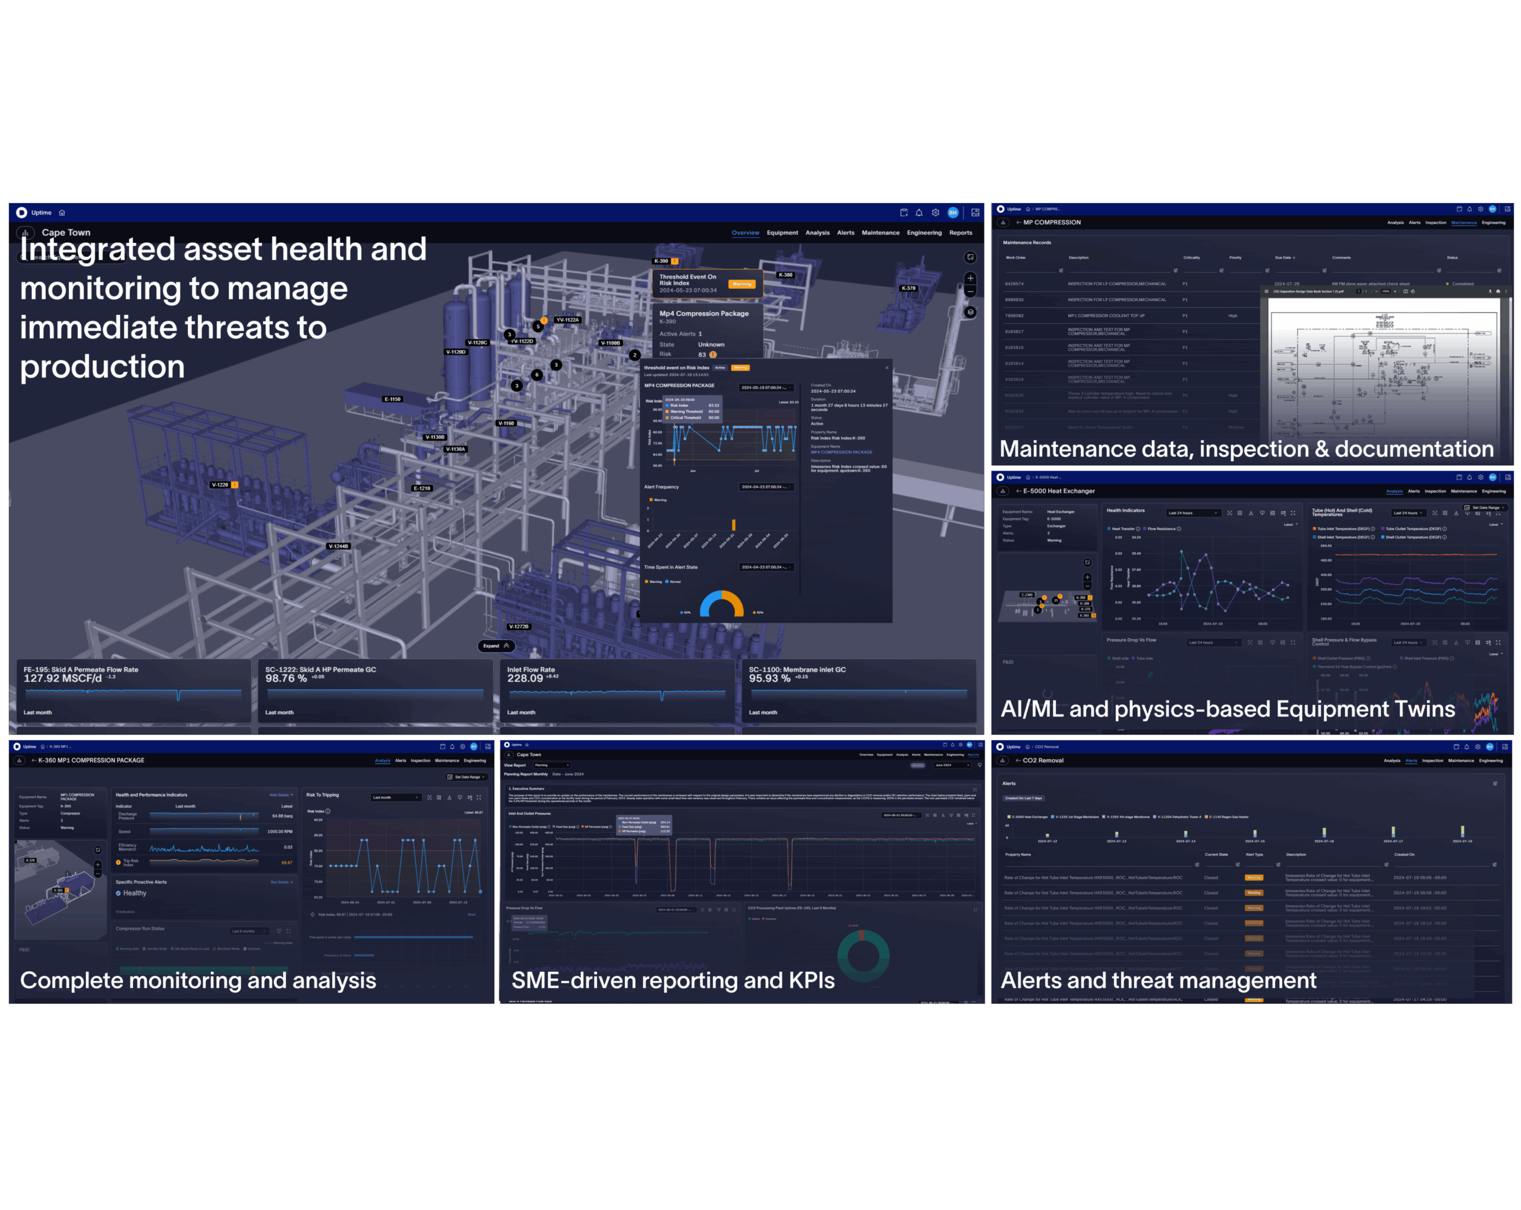Open date range dropdown in MP4 Compression Package popup

pos(766,388)
